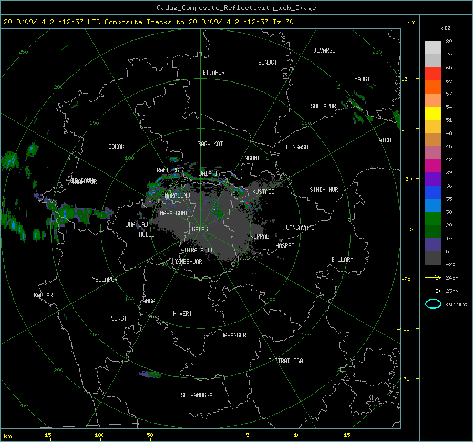Image resolution: width=473 pixels, height=442 pixels.
Task: Pick the yellow 51-54 dBZ legend color
Action: (x=433, y=113)
